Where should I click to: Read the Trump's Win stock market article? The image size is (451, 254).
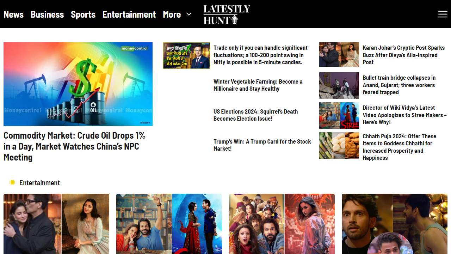coord(262,145)
